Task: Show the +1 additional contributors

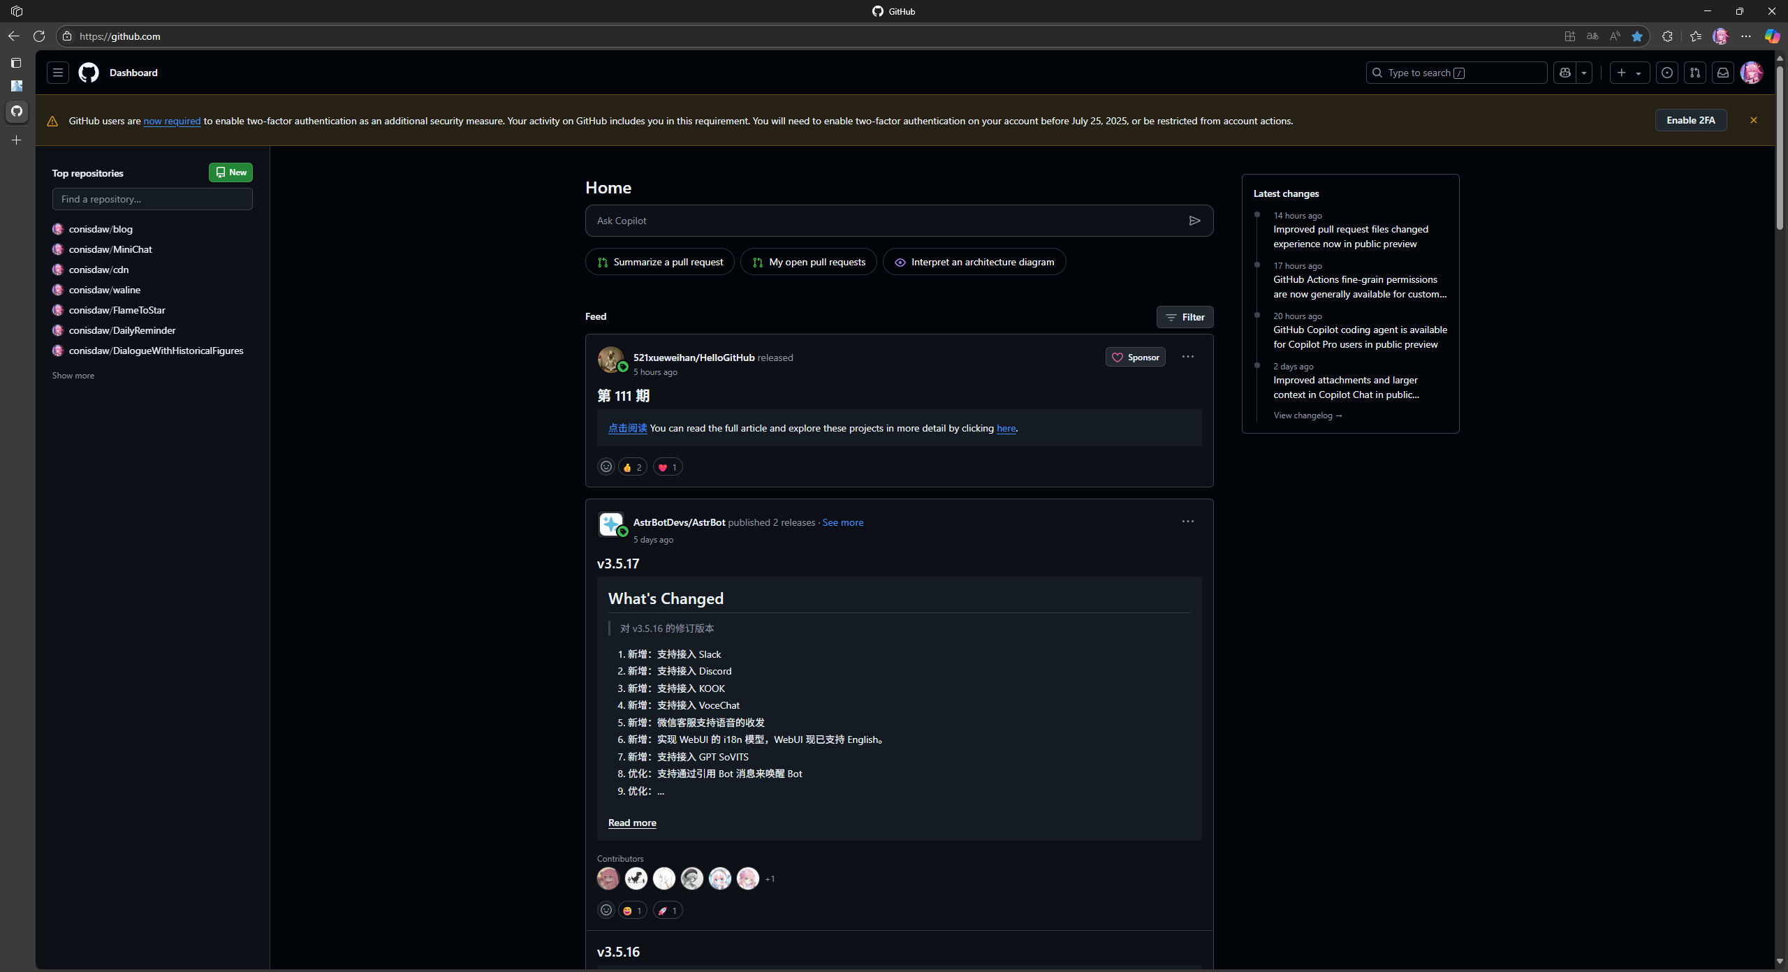Action: tap(770, 879)
